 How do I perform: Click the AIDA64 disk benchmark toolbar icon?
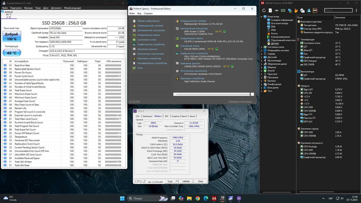click(x=277, y=10)
